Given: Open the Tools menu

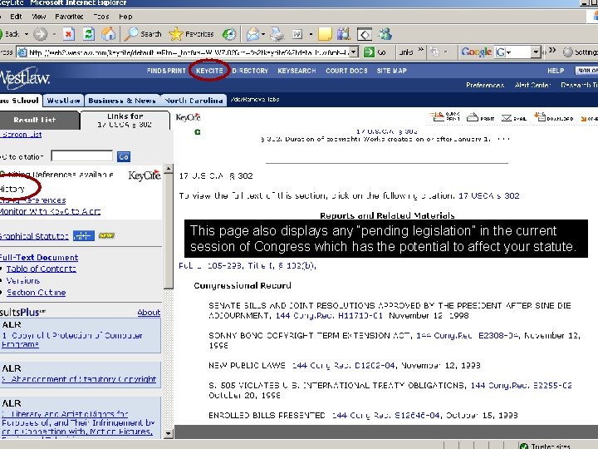Looking at the screenshot, I should pos(101,17).
